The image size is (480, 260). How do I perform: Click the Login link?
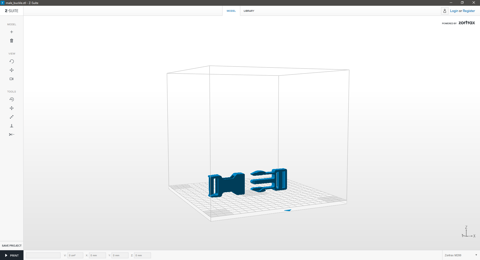tap(454, 11)
